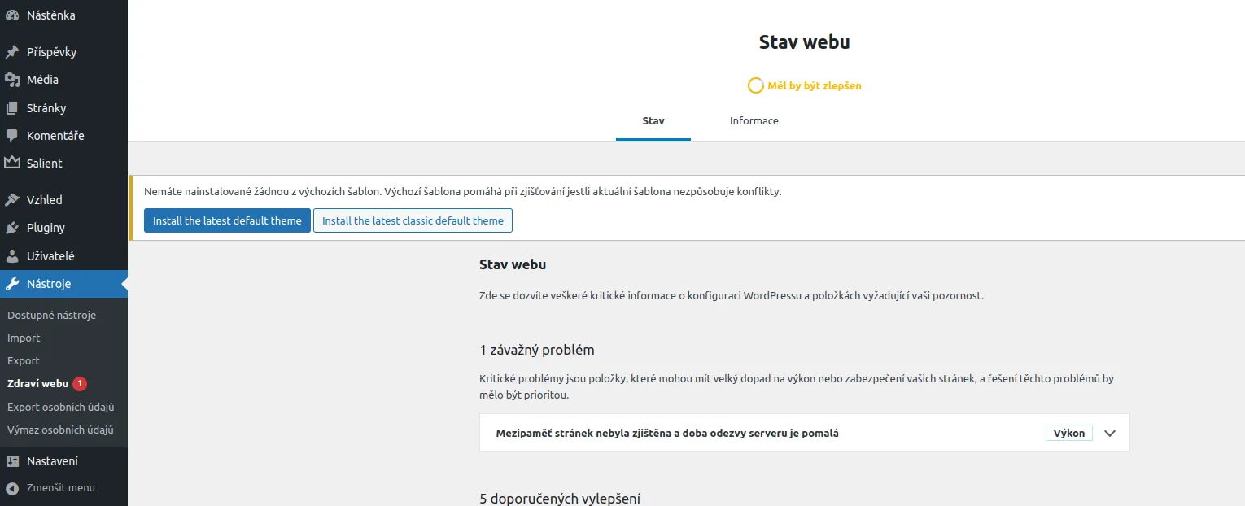Image resolution: width=1245 pixels, height=506 pixels.
Task: Open the Nástěnka dashboard icon
Action: (x=11, y=15)
